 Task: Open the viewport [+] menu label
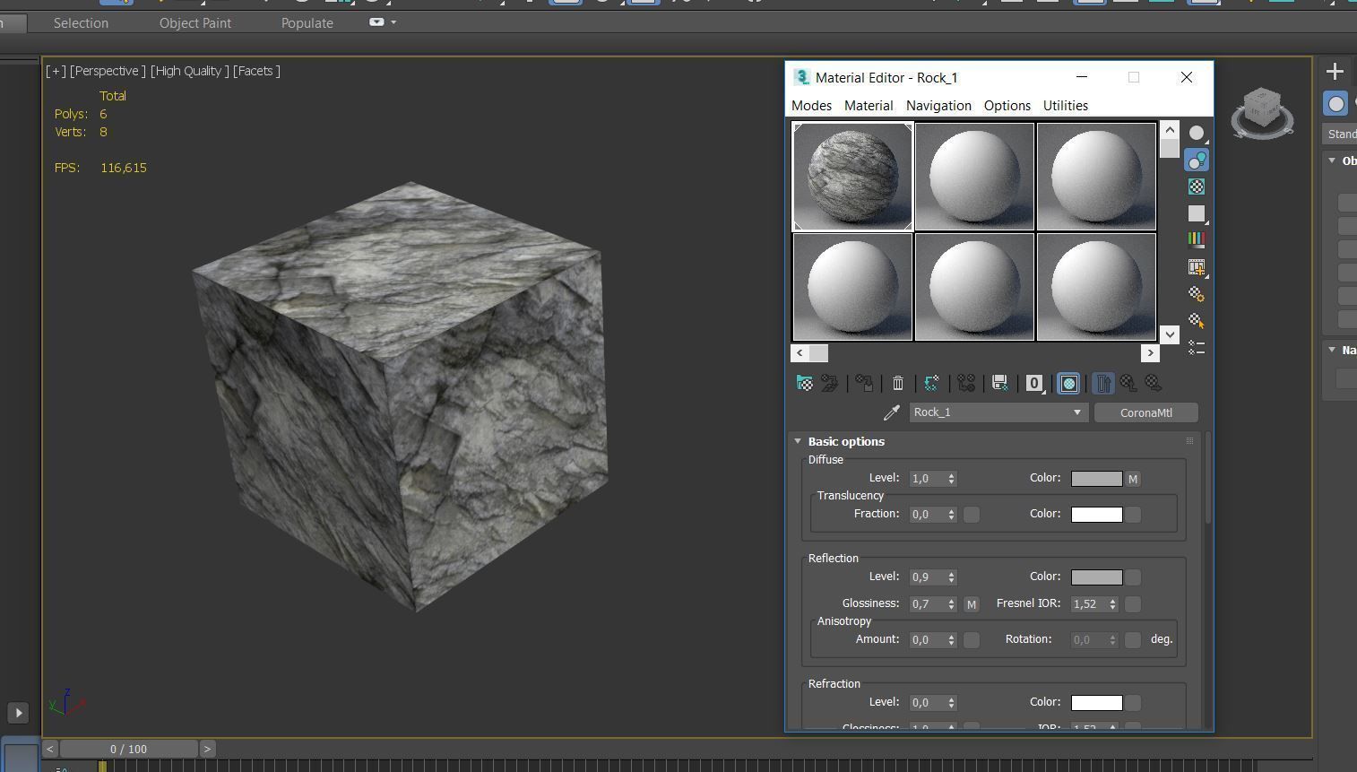[56, 71]
